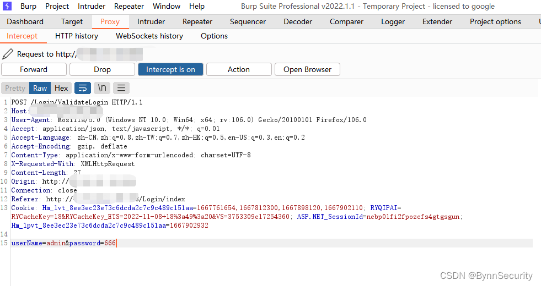Open the Help menu
Image resolution: width=541 pixels, height=286 pixels.
(197, 6)
